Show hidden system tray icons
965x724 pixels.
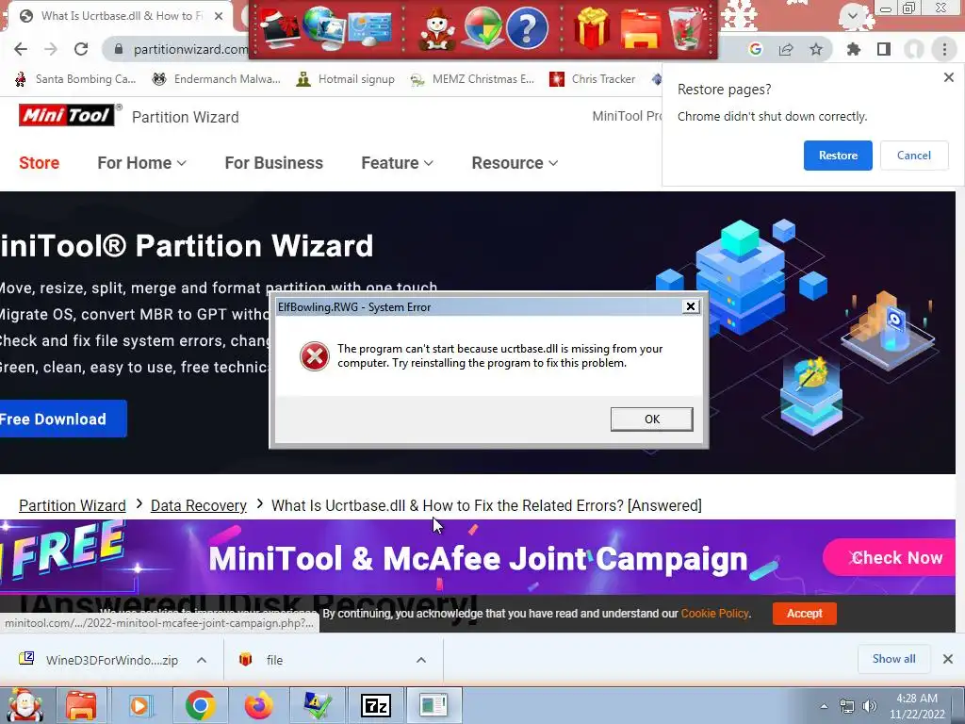tap(824, 706)
